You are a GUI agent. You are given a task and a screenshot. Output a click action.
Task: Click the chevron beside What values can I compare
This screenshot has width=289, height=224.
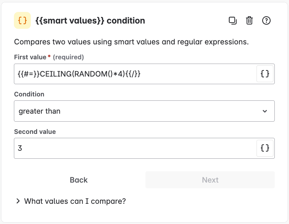[x=18, y=201]
